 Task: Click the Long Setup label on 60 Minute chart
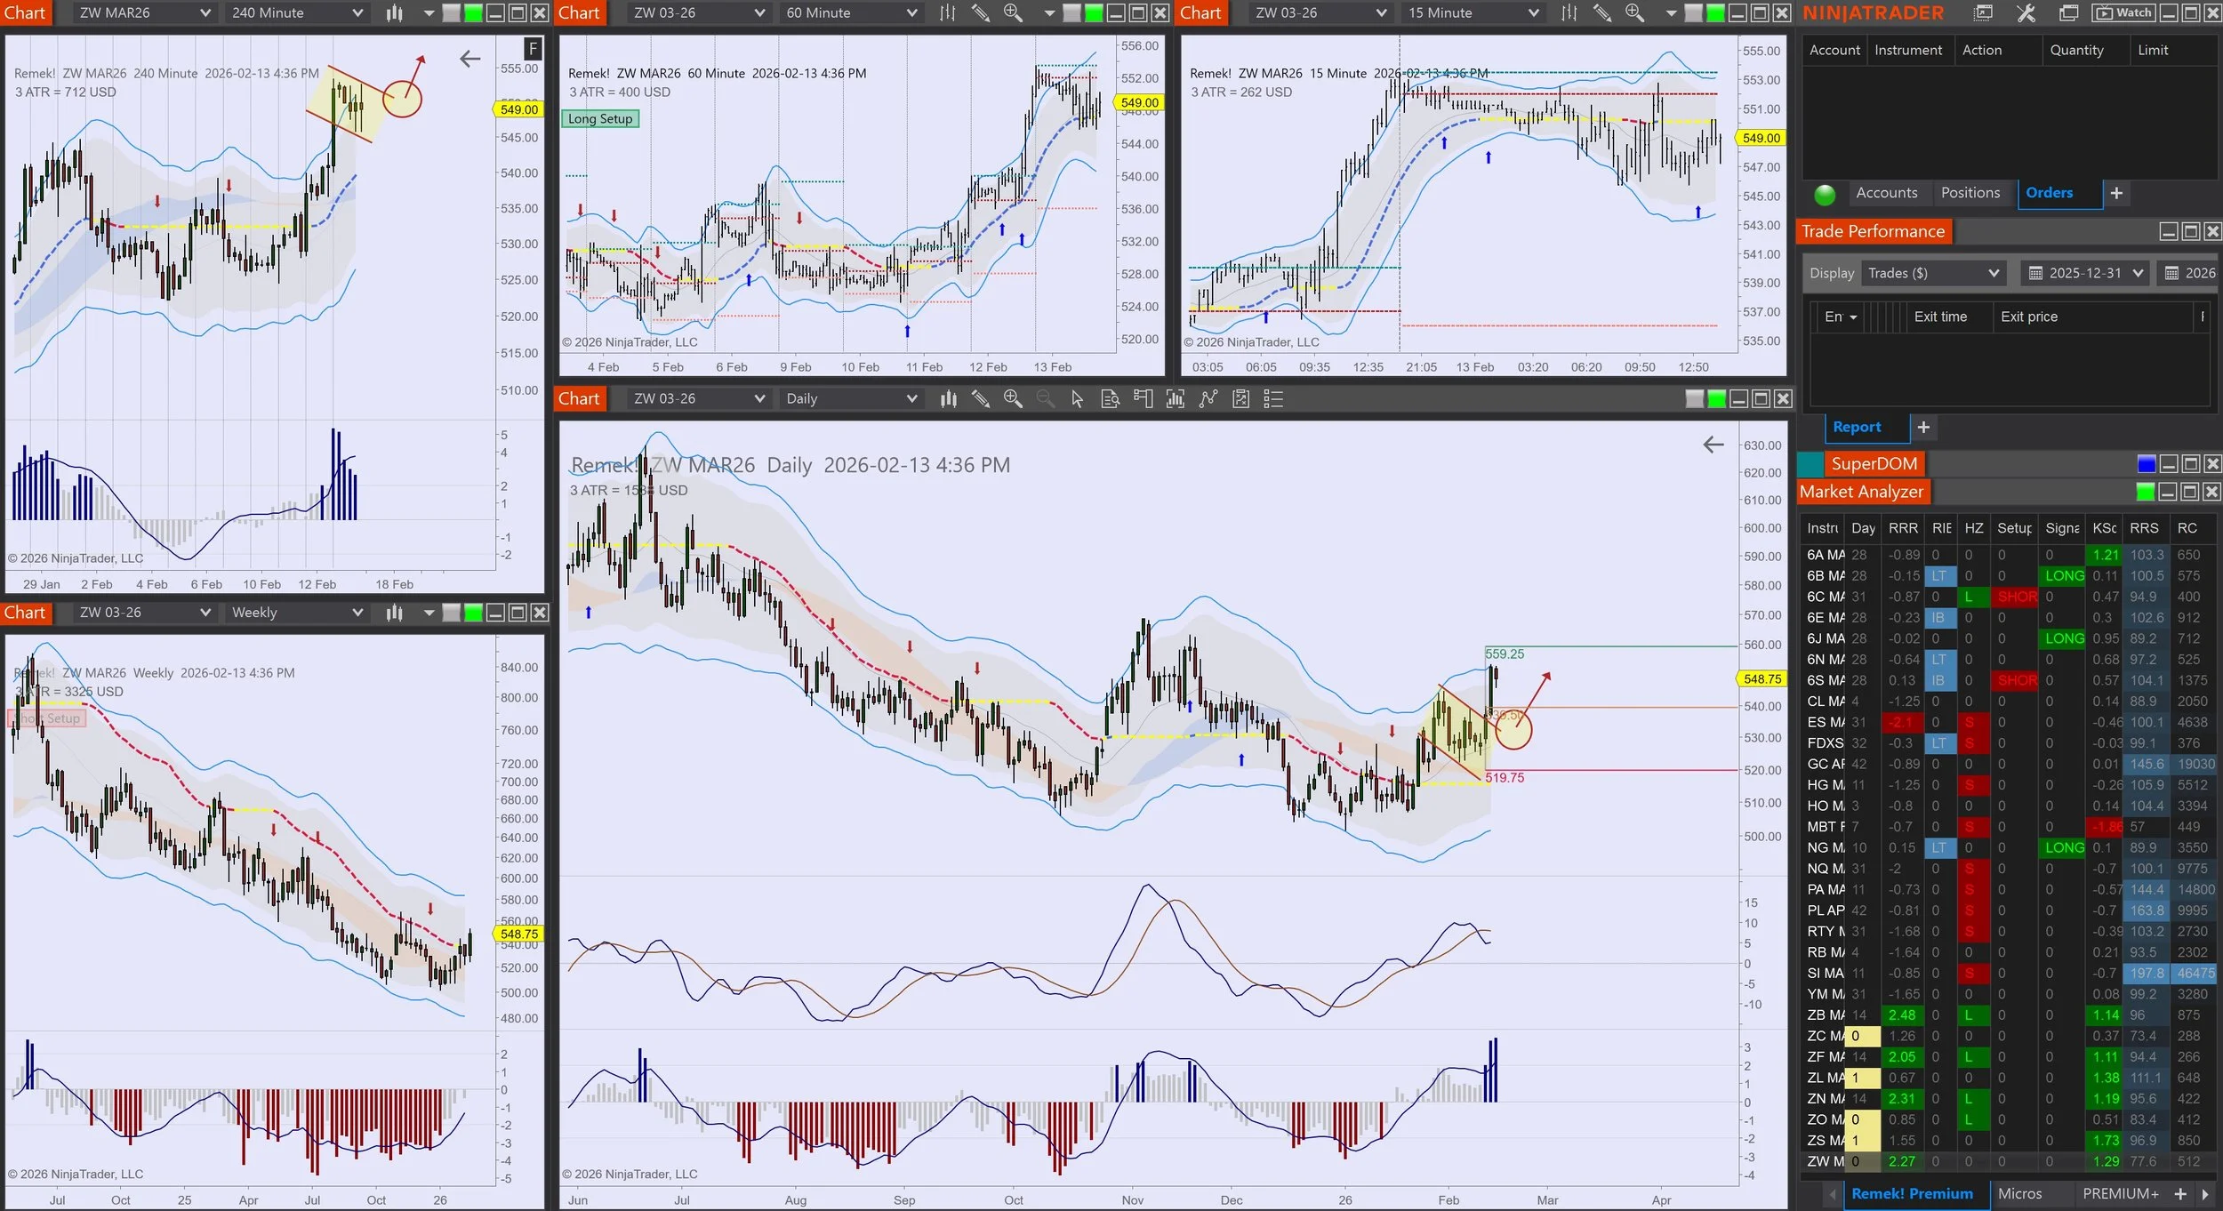600,119
